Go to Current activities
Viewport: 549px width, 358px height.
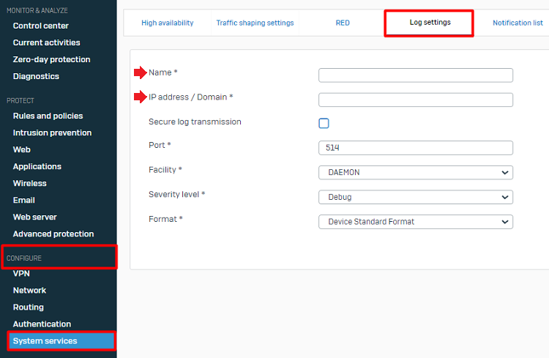pos(47,42)
